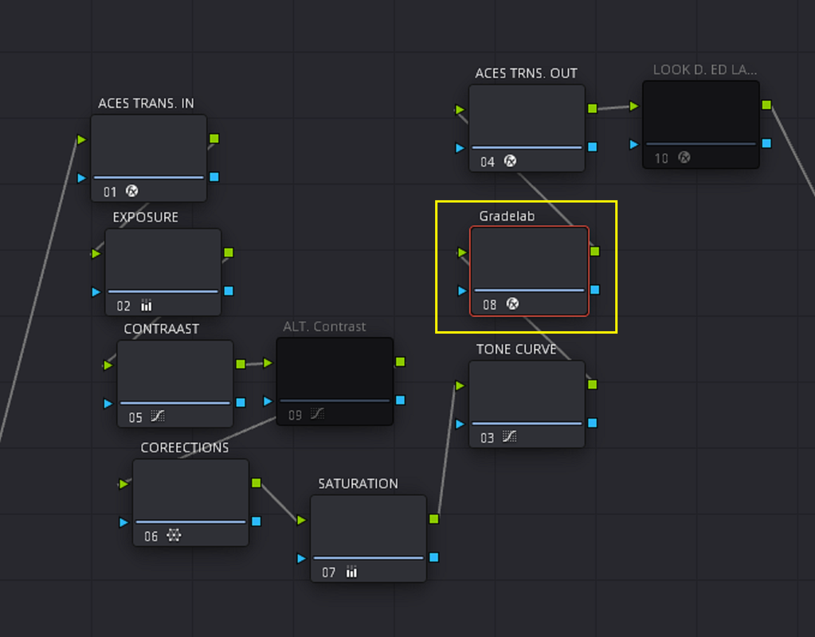Image resolution: width=815 pixels, height=637 pixels.
Task: Click blue key input of SATURATION node
Action: tap(301, 558)
